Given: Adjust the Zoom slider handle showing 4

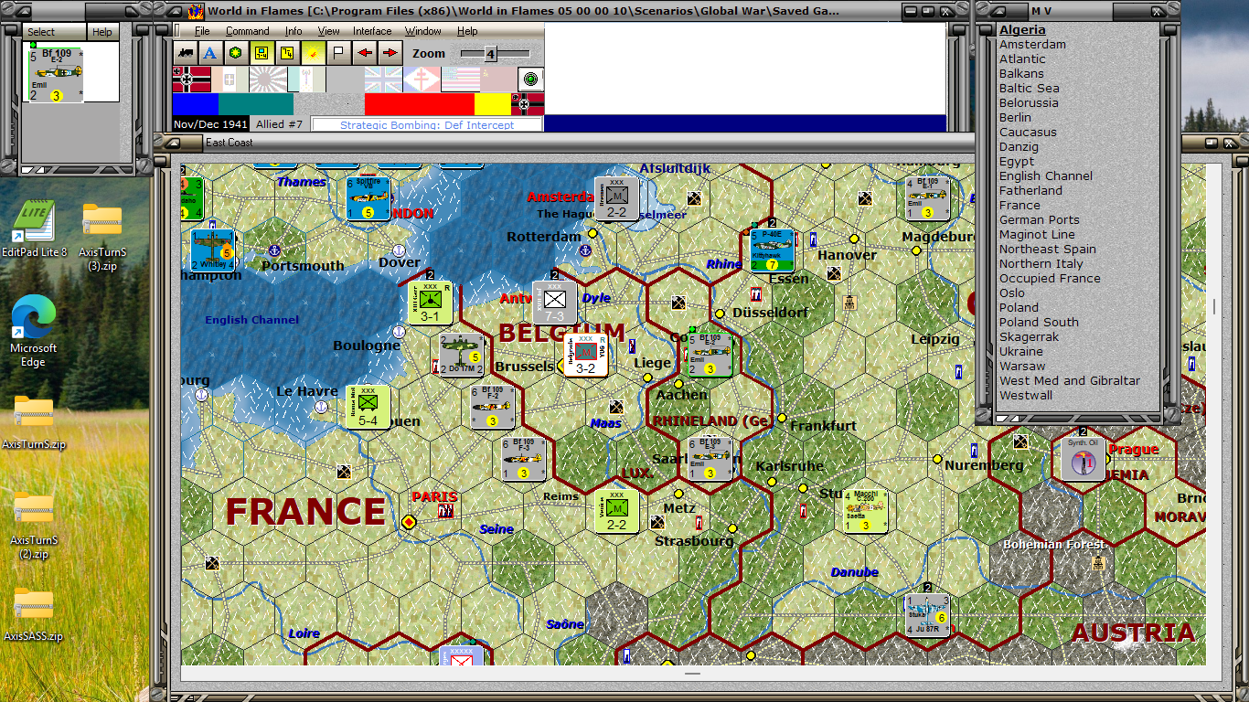Looking at the screenshot, I should (x=490, y=54).
